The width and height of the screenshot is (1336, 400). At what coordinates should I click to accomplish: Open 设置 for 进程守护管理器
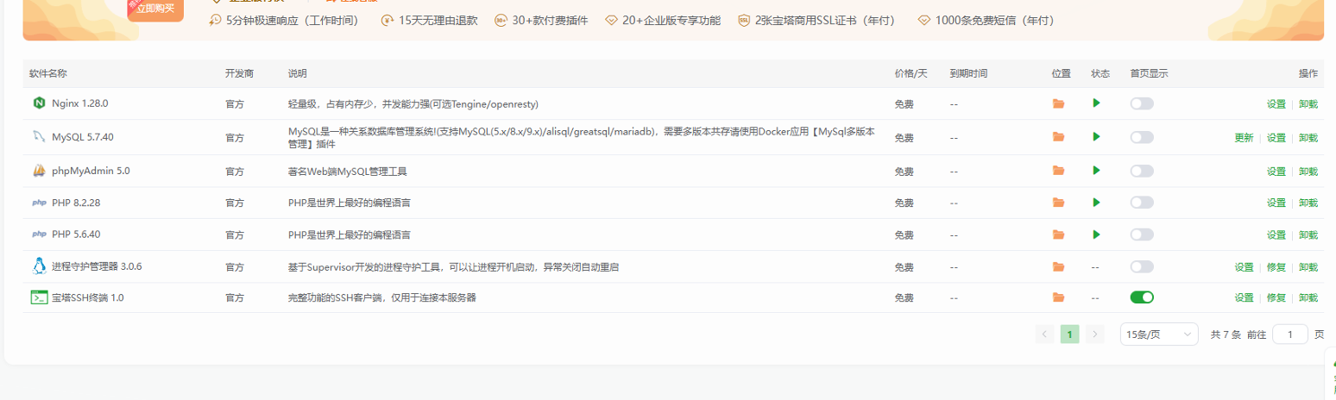click(1244, 266)
